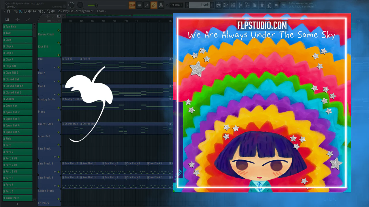Viewport: 369px width, 207px height.
Task: Mute the Chords Stab track
Action: (x=59, y=133)
